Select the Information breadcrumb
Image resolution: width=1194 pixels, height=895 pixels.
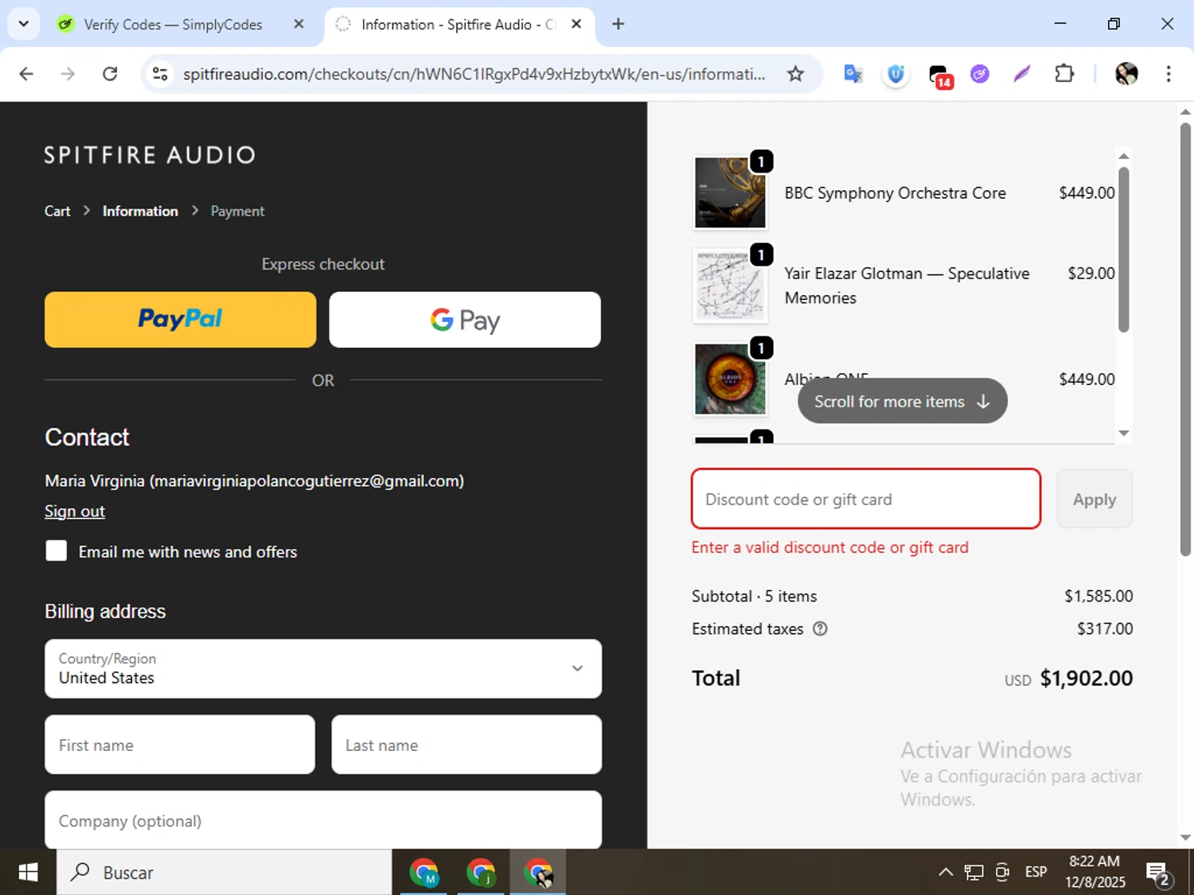pyautogui.click(x=140, y=211)
